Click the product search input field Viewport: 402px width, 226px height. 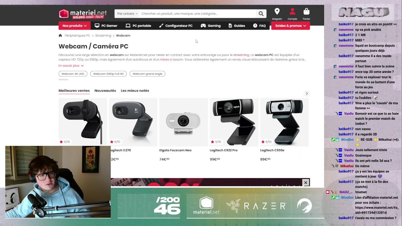pos(198,14)
